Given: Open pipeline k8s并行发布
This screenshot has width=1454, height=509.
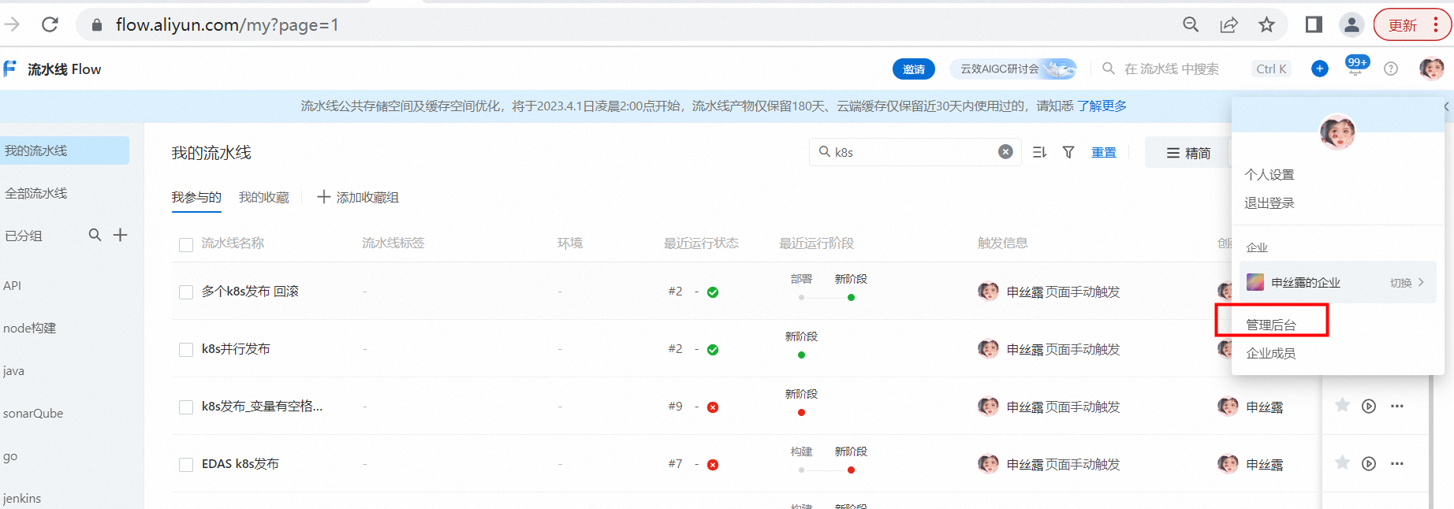Looking at the screenshot, I should tap(236, 348).
